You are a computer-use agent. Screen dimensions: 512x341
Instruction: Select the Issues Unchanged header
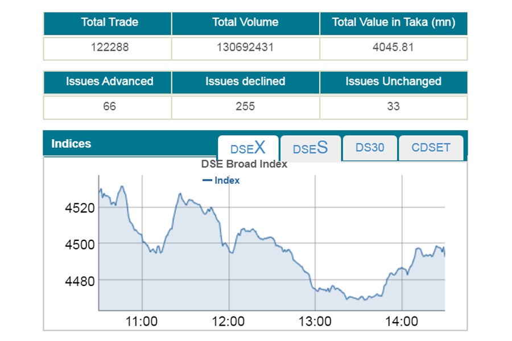pos(393,81)
